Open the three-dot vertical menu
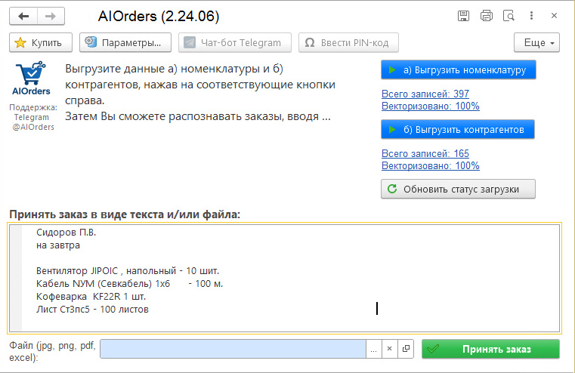This screenshot has height=373, width=575. (533, 16)
